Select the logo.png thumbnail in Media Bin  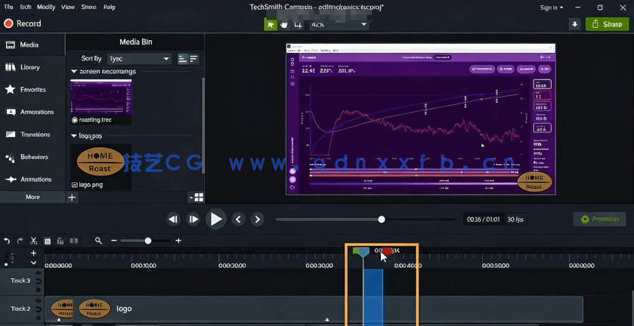[101, 162]
